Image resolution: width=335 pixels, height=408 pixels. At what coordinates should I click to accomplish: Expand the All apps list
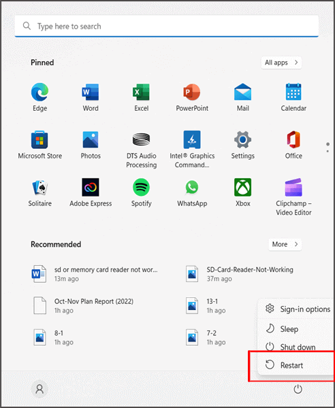point(281,63)
